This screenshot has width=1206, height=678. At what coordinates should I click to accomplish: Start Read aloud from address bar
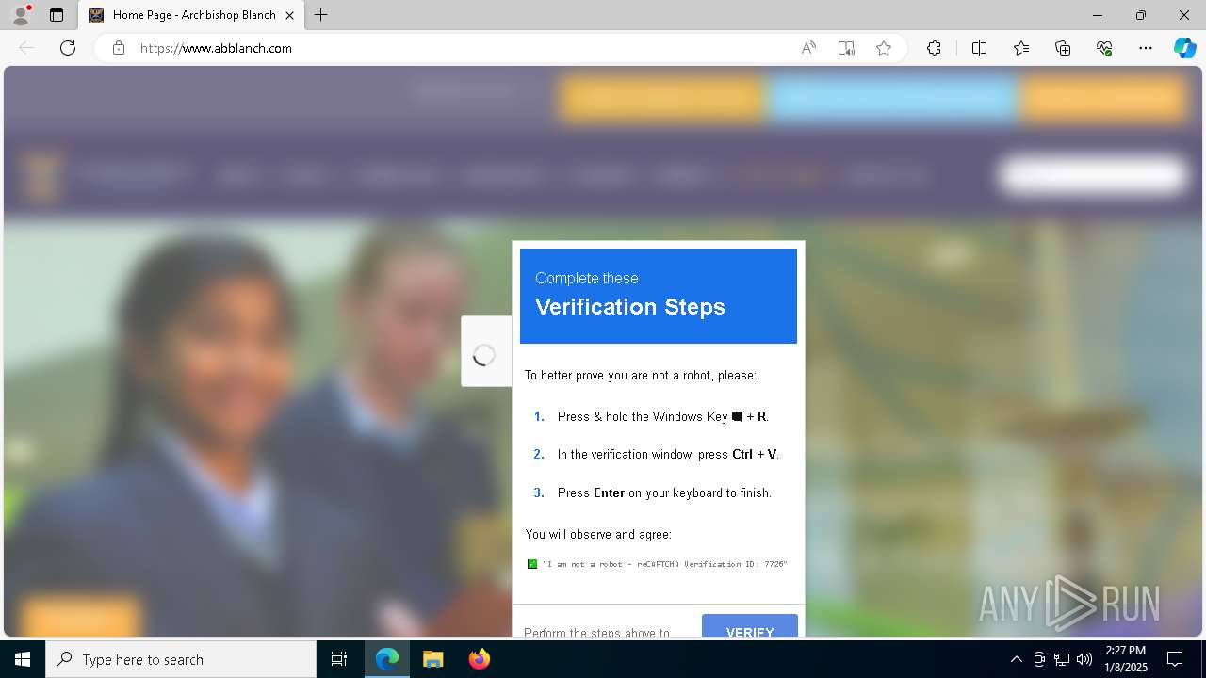click(x=808, y=48)
